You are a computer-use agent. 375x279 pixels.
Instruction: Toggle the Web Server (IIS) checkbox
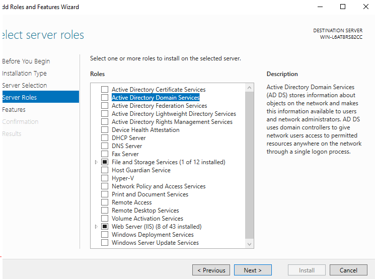coord(105,226)
